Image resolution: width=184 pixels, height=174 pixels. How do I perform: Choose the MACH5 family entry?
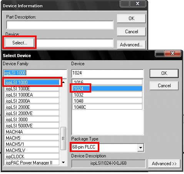[x=32, y=138]
